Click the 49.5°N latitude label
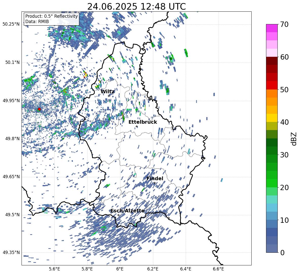This screenshot has height=274, width=300. tap(12, 215)
